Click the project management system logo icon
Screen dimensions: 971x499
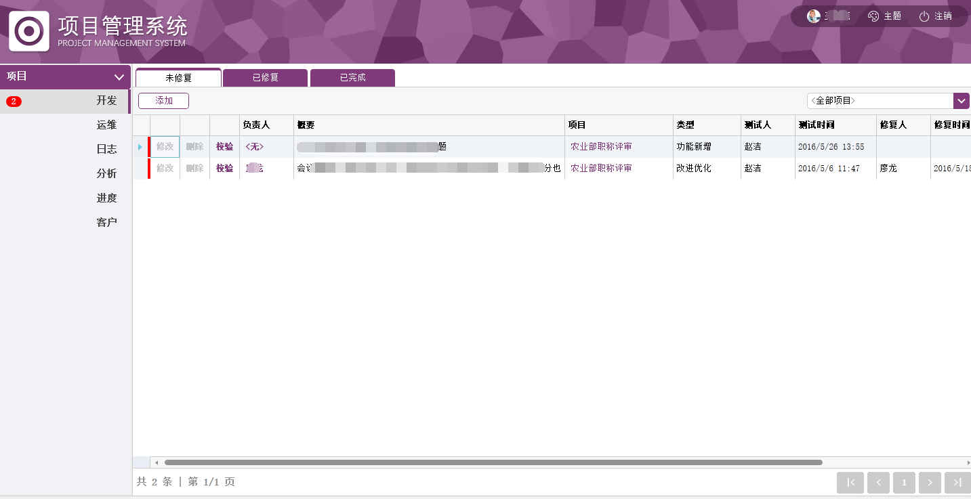tap(28, 31)
